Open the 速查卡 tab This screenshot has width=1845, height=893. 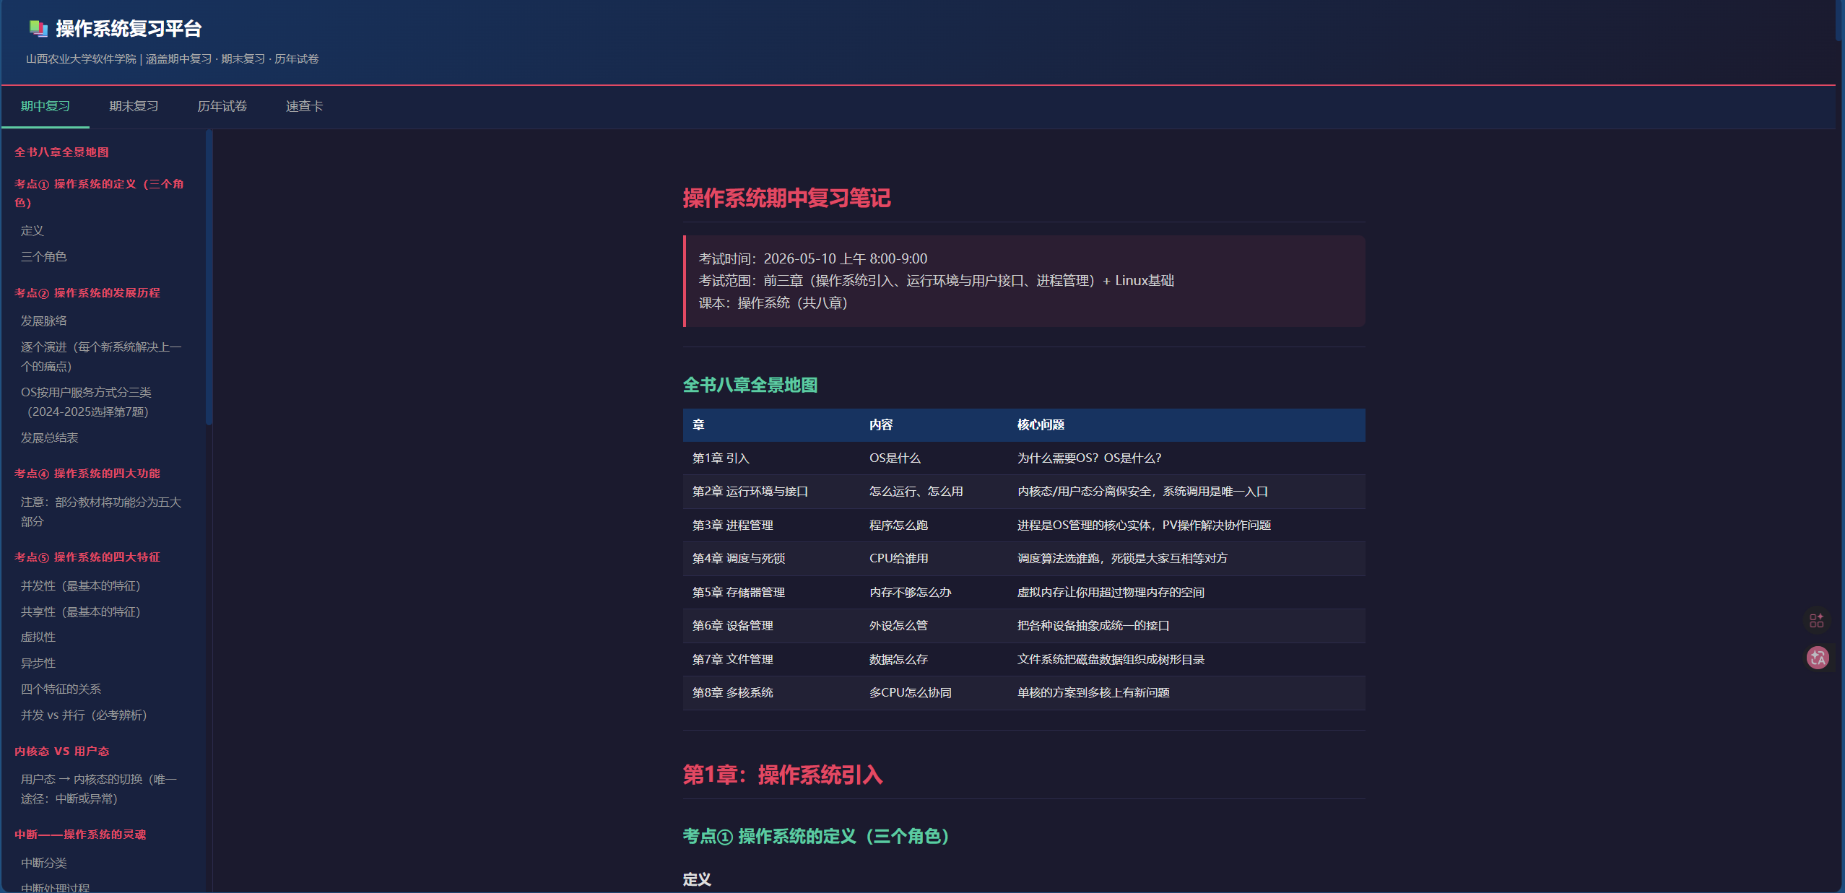304,106
